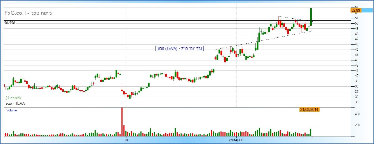Screen dimensions: 374x144
Task: Click the 35 price axis label
Action: coord(356,102)
